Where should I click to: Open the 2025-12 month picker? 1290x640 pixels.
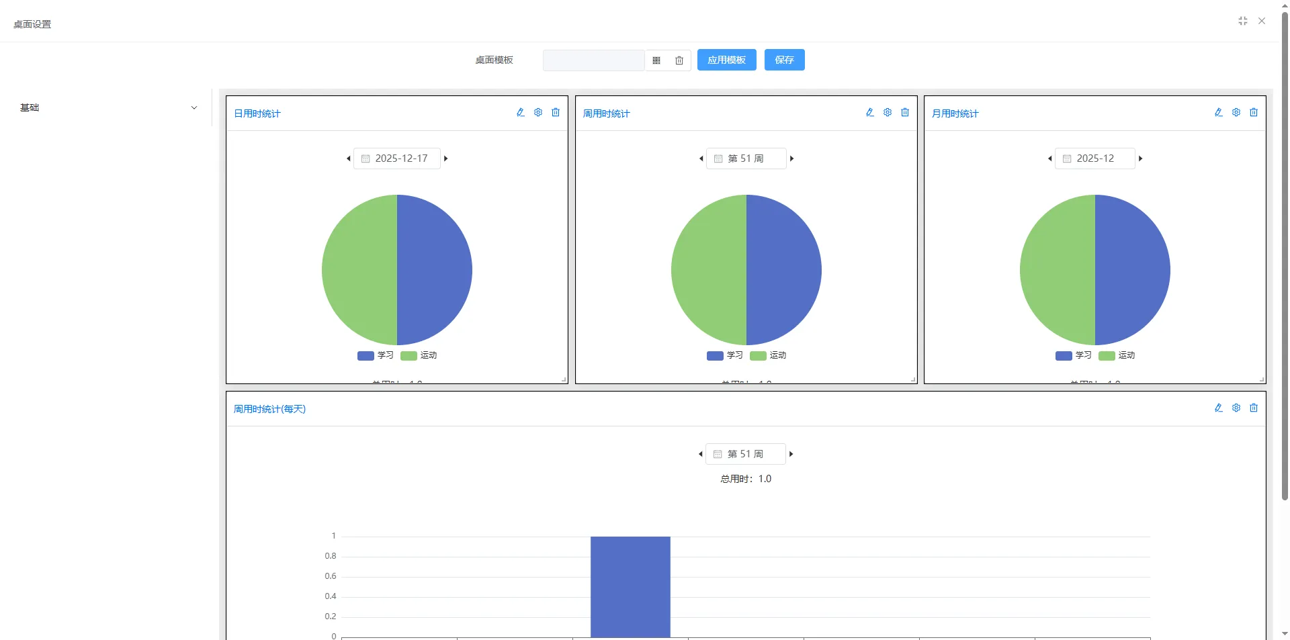coord(1094,158)
